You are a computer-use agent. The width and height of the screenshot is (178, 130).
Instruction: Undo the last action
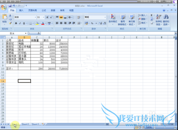click(x=14, y=6)
